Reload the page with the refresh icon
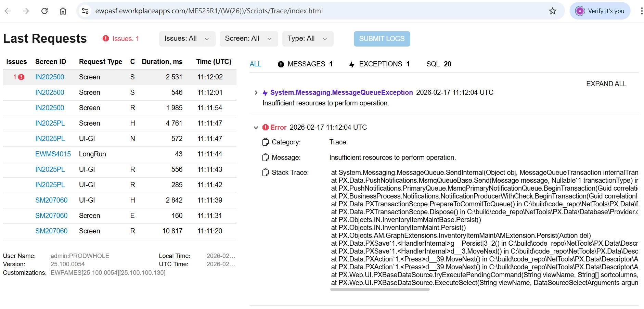Screen dimensions: 644x309 (x=44, y=11)
